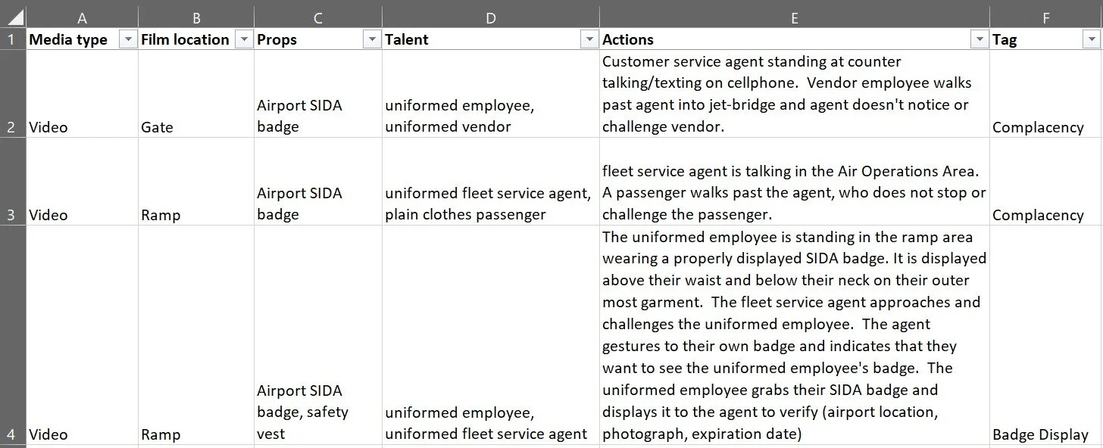Viewport: 1103px width, 448px height.
Task: Select the 'properly displayed SIDA badge' actions cell
Action: point(795,335)
